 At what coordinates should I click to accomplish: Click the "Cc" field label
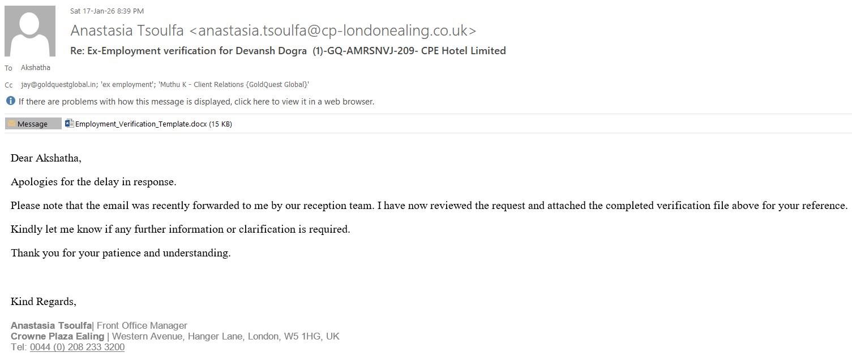tap(8, 85)
